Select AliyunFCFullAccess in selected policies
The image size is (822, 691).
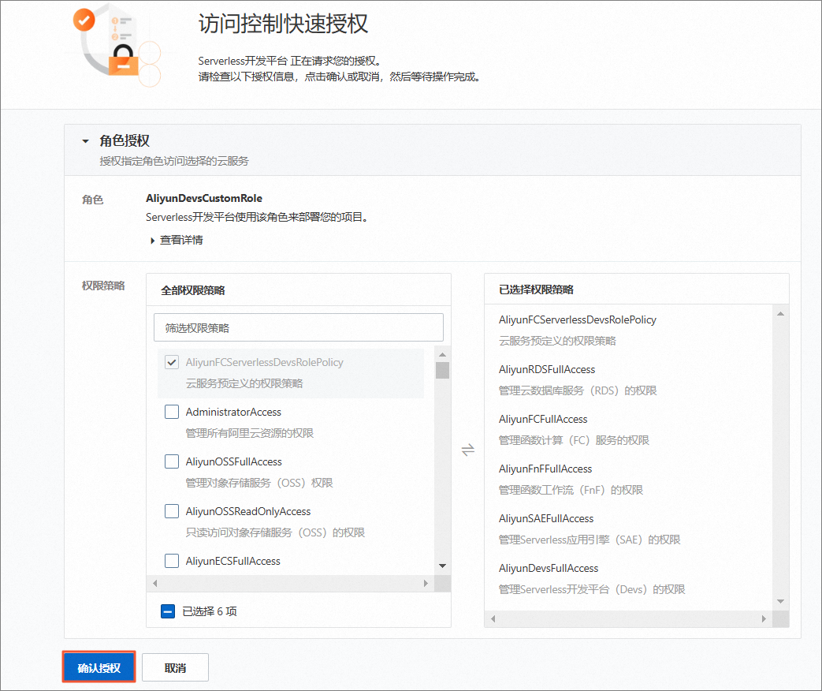pos(542,419)
